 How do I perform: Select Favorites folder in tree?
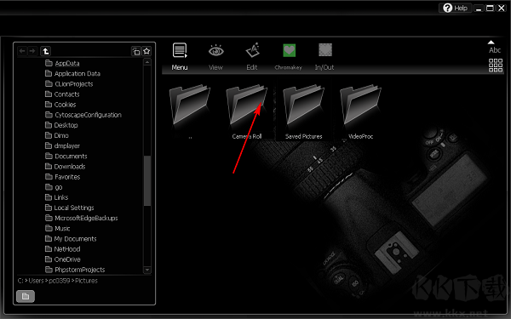click(62, 177)
